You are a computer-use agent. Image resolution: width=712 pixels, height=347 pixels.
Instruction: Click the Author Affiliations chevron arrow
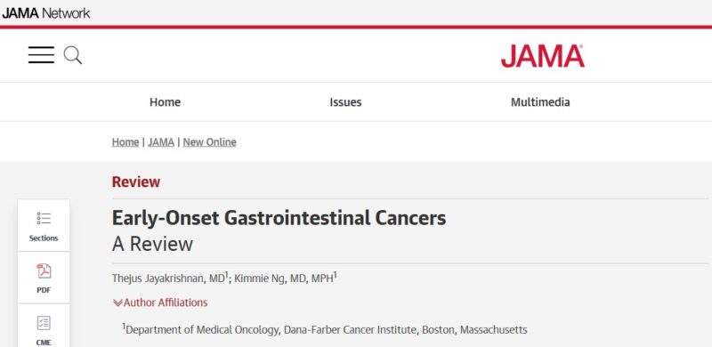[117, 303]
